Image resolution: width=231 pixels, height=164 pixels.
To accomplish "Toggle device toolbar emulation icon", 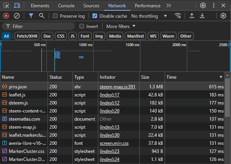I will point(17,6).
